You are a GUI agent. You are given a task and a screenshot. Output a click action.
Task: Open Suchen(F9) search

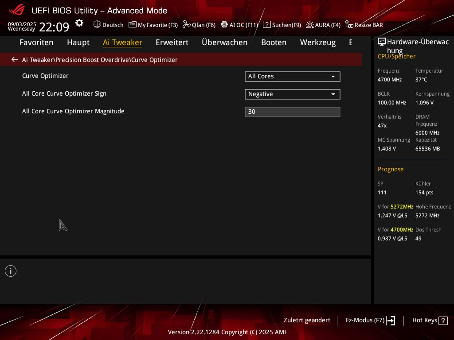[282, 25]
